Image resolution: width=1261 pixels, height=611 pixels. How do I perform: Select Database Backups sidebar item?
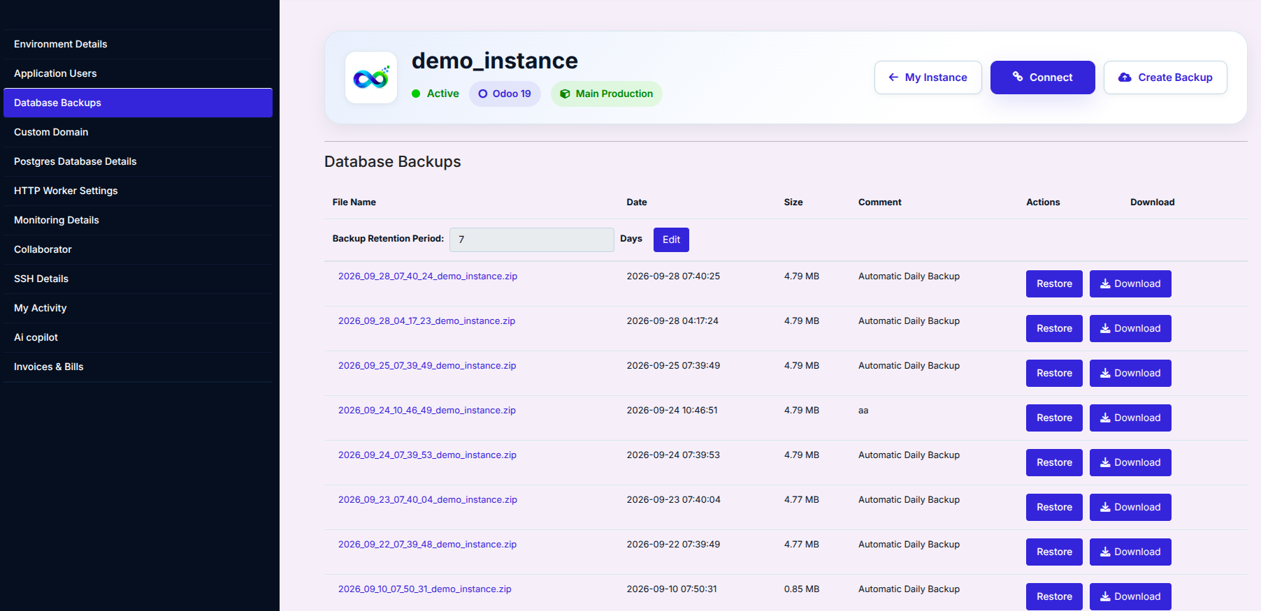pos(138,103)
